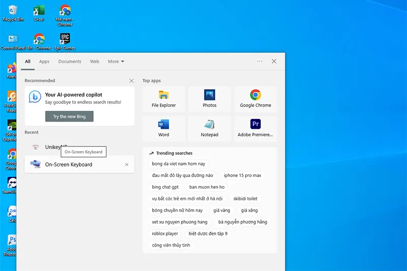The image size is (407, 271).
Task: Search trending 'đau mắt đỏ lây qua đường nào'
Action: [183, 175]
